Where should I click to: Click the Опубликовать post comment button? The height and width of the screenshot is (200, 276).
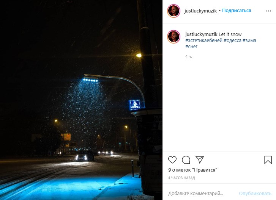pos(255,193)
